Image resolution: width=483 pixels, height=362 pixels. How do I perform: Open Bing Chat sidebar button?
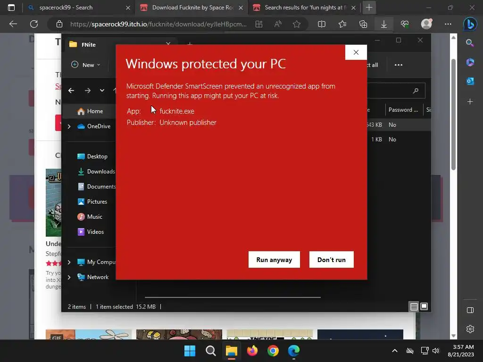click(x=470, y=24)
